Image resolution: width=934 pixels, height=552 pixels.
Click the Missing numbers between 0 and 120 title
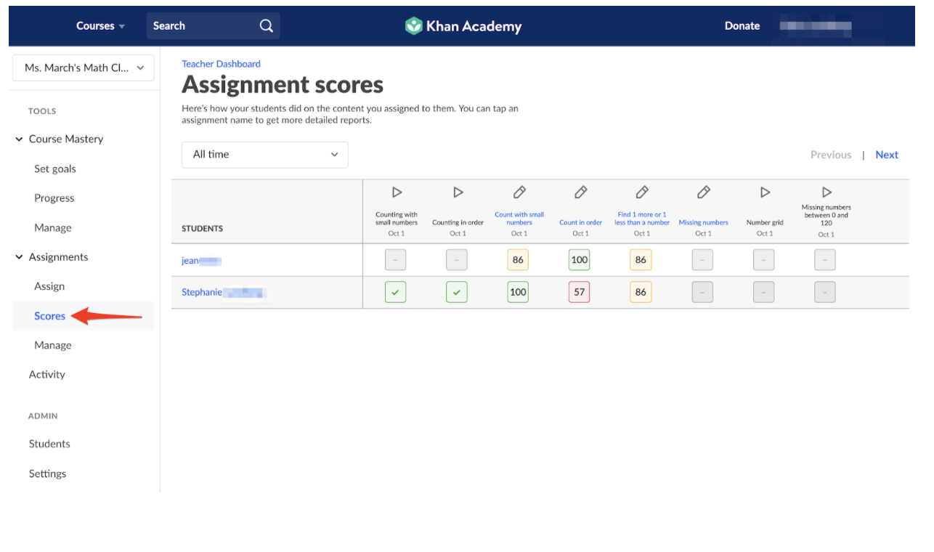[827, 215]
